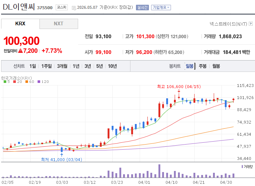This screenshot has width=255, height=186.
Task: Click the orange 60-day moving average swatch
Action: (x=27, y=82)
